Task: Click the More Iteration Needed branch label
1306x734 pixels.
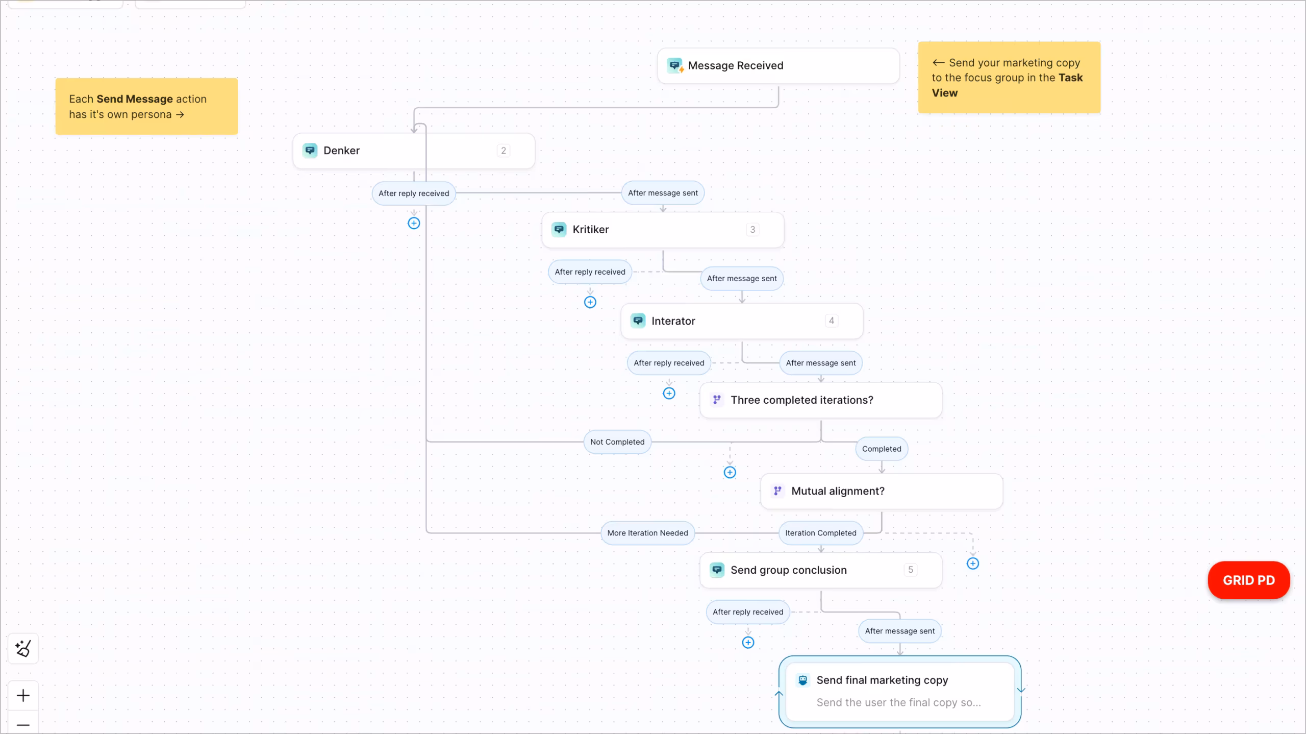Action: 647,533
